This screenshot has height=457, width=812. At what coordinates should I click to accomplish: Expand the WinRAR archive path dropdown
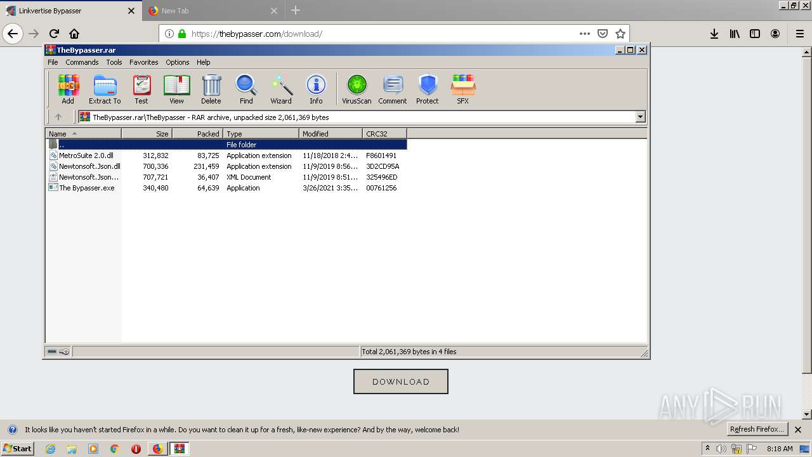coord(640,117)
